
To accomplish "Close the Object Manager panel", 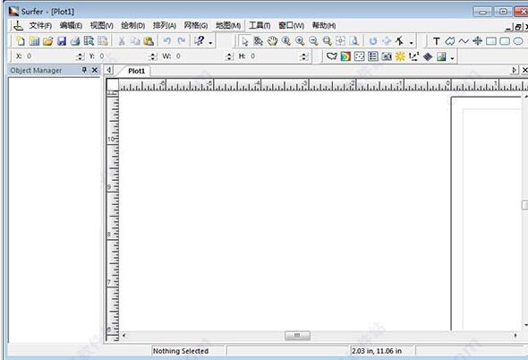I will 95,70.
